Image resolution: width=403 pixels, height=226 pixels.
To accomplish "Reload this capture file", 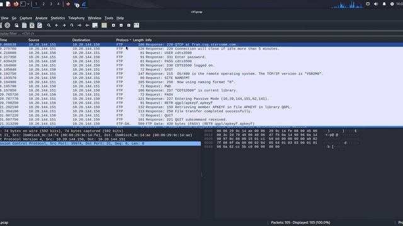I will coord(40,25).
